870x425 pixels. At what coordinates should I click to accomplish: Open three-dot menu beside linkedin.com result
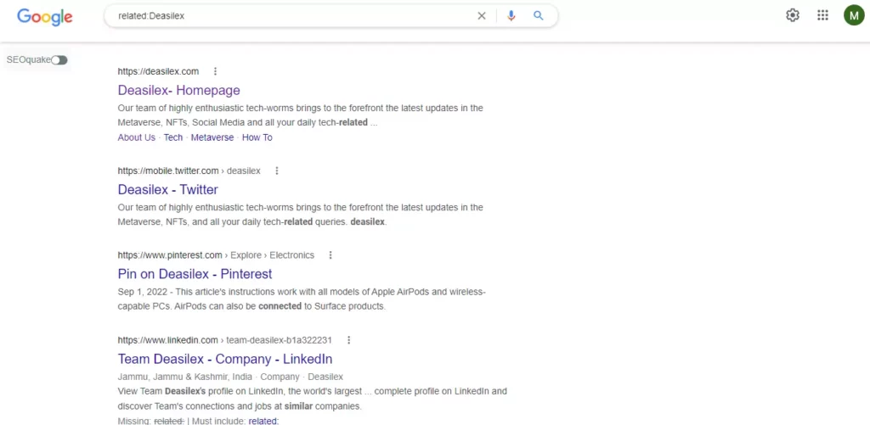[x=348, y=340]
